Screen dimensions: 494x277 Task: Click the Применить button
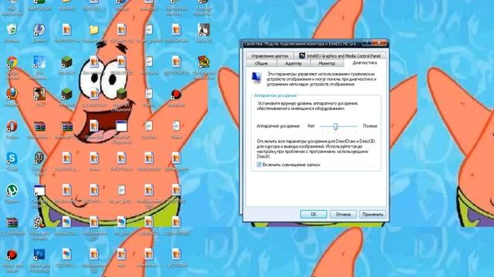pyautogui.click(x=372, y=214)
